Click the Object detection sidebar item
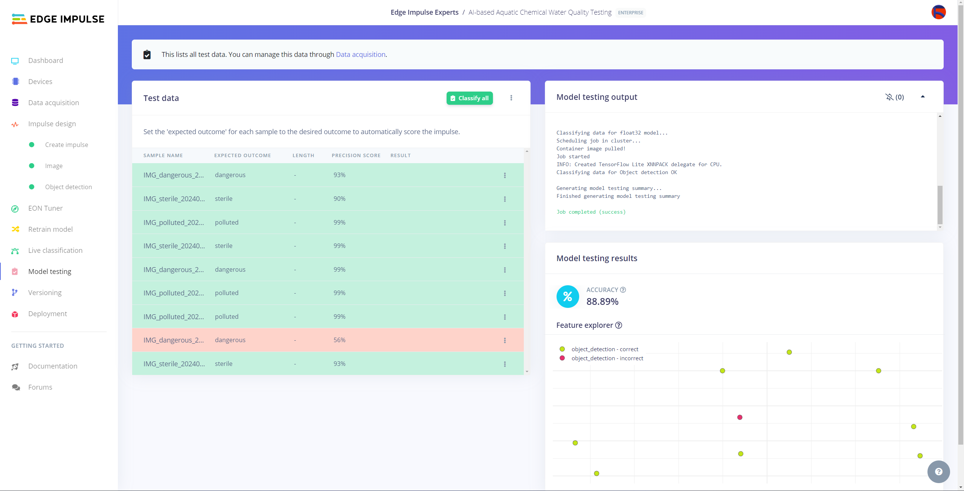Image resolution: width=964 pixels, height=491 pixels. tap(68, 187)
